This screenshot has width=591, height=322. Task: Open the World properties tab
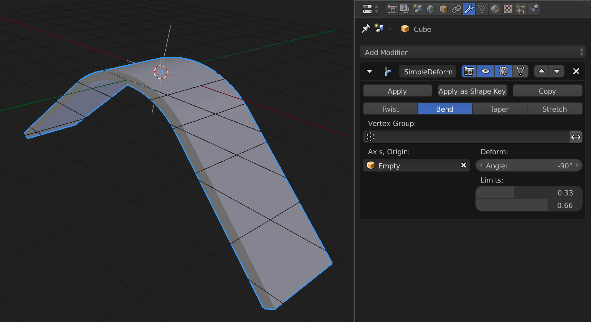(x=431, y=9)
